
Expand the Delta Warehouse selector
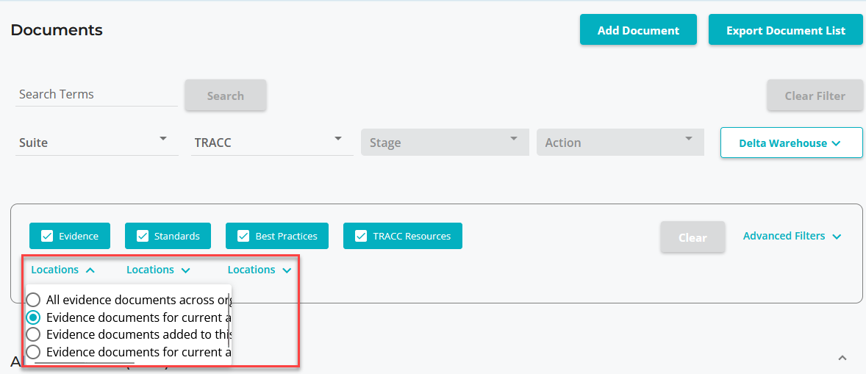[x=790, y=143]
